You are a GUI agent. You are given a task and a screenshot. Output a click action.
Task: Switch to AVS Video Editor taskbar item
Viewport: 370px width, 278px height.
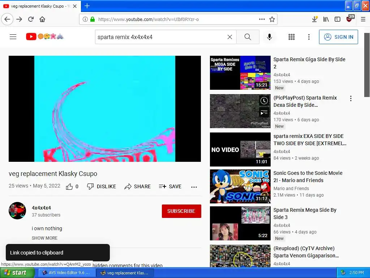66,273
